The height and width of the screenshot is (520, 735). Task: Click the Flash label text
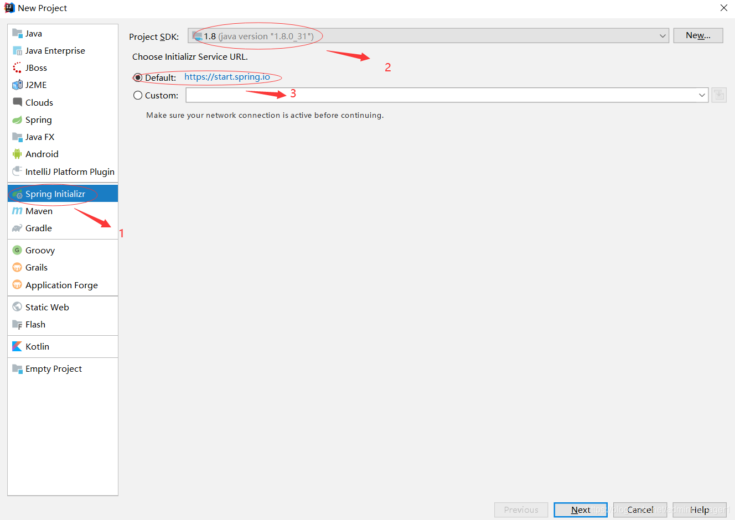click(x=35, y=324)
